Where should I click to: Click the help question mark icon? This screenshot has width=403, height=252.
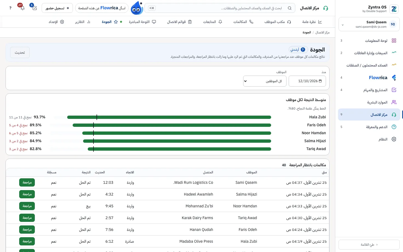10,8
